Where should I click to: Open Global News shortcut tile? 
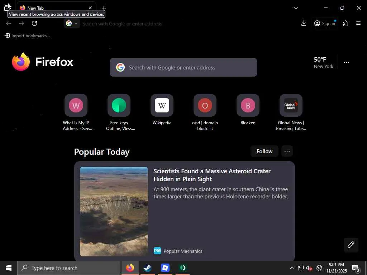click(291, 112)
